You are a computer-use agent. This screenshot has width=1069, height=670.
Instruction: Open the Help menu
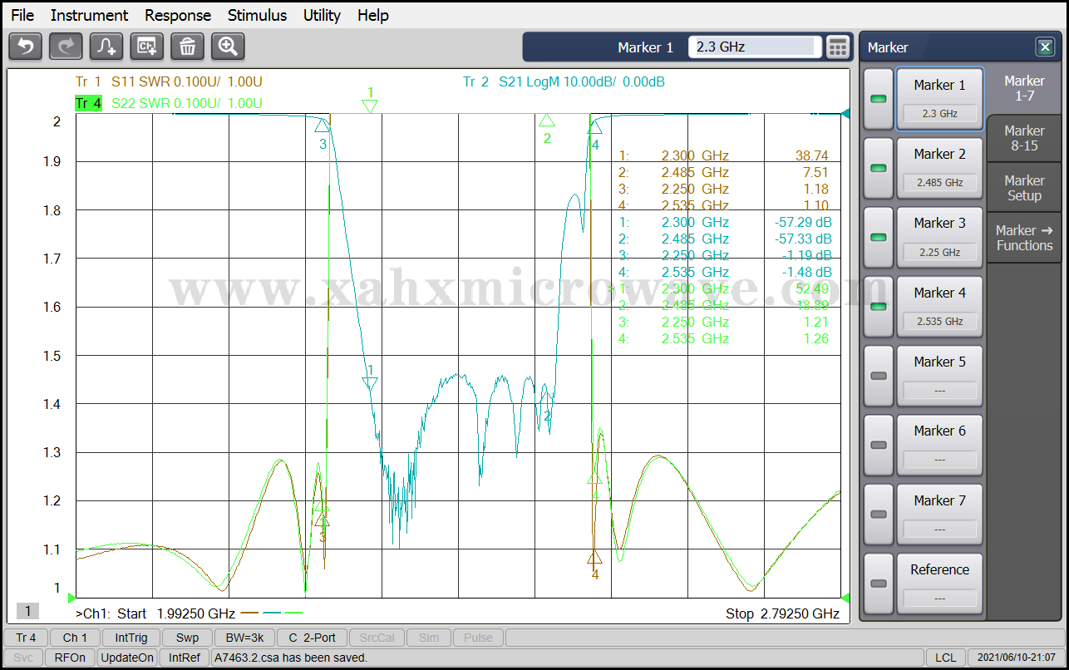pos(373,15)
